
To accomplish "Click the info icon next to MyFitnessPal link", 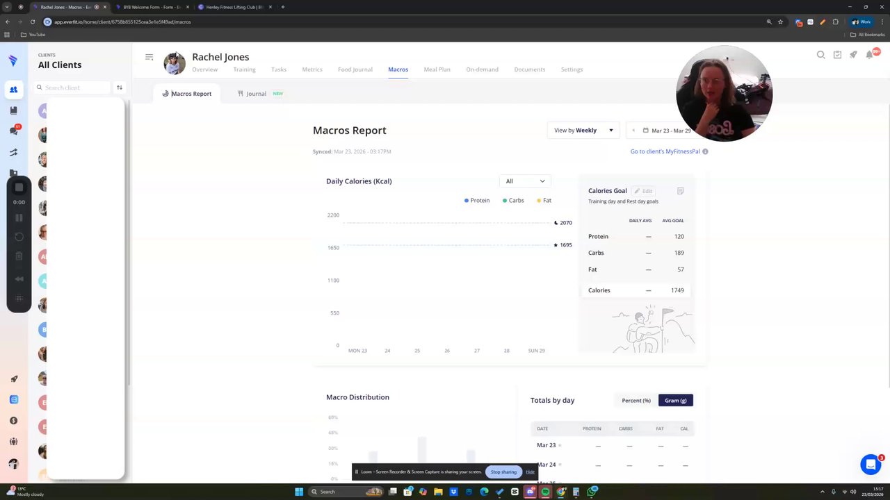I will (x=705, y=151).
